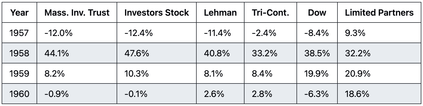Select the 40.8% Lehman cell
The height and width of the screenshot is (106, 423).
tap(217, 53)
